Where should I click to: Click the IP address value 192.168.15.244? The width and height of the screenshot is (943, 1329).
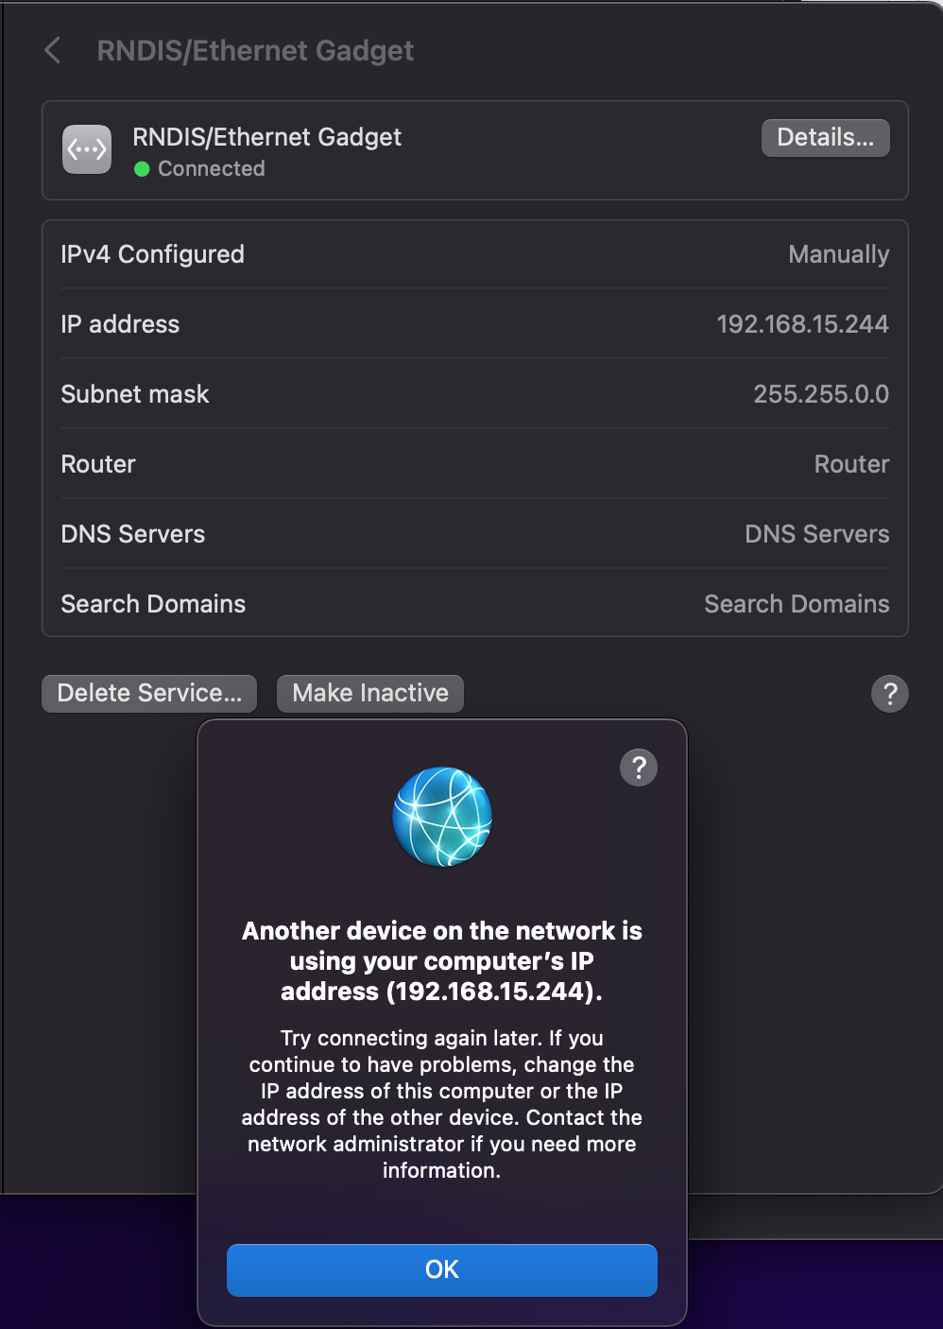click(802, 325)
